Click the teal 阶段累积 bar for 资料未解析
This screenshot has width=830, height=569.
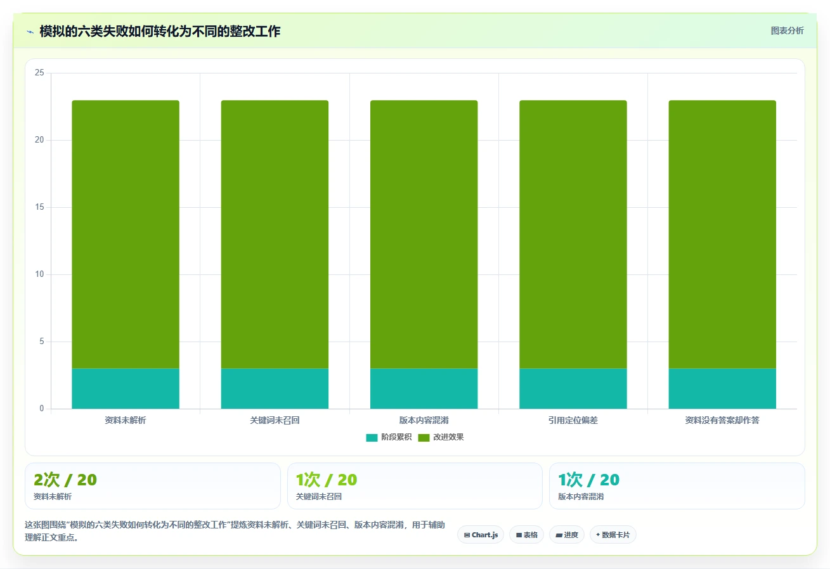click(126, 388)
